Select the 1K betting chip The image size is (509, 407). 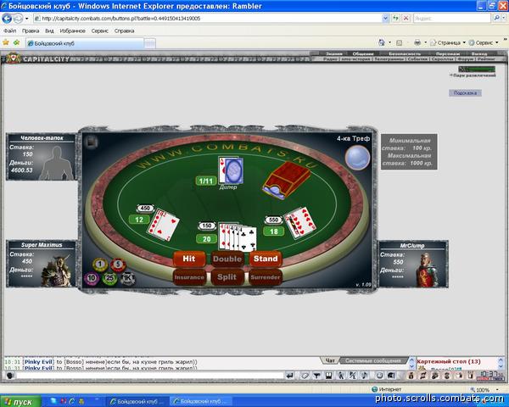(127, 278)
